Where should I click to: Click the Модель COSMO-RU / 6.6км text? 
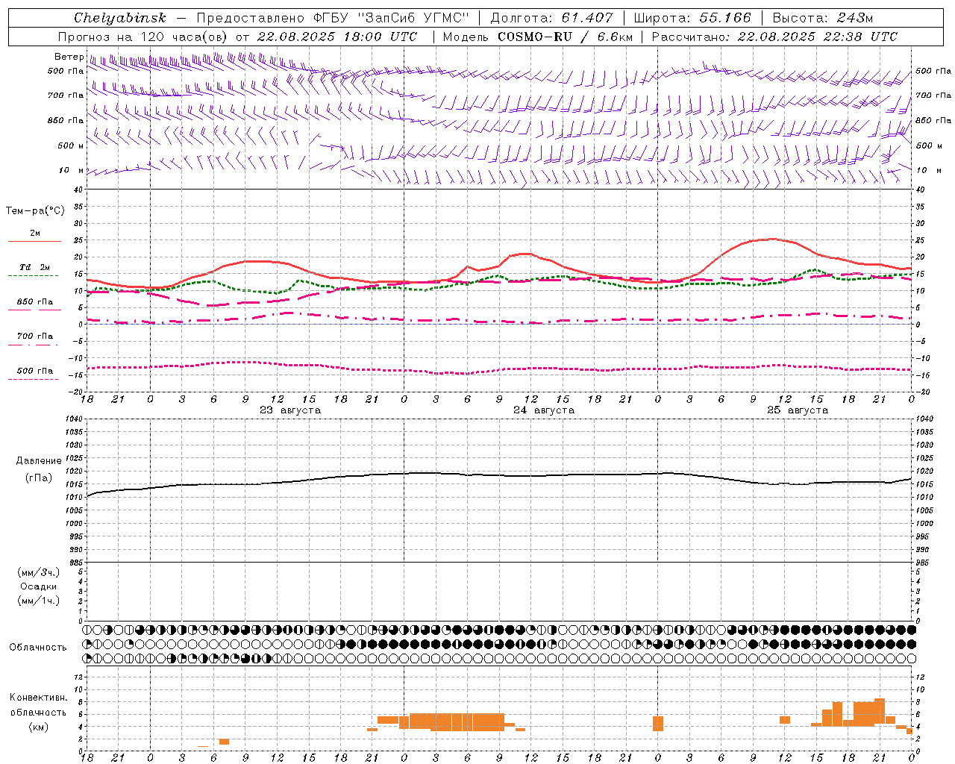(x=538, y=37)
